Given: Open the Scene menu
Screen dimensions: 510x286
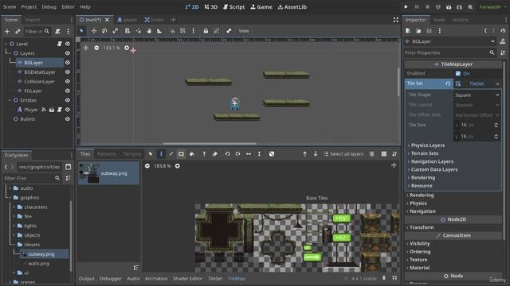Looking at the screenshot, I should click(9, 7).
